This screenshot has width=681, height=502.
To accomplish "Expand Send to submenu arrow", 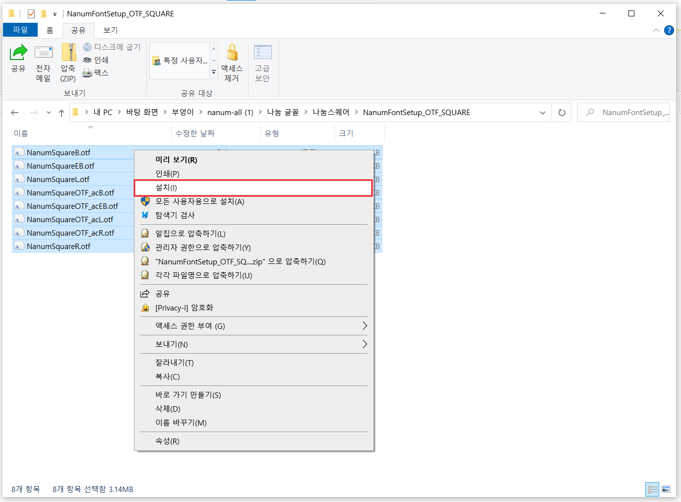I will pyautogui.click(x=365, y=344).
